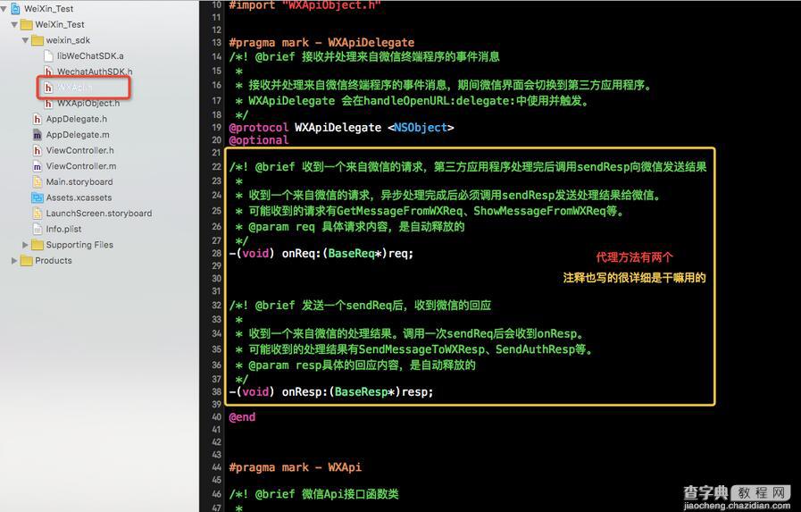Click '@protocol' keyword on line 19
The image size is (801, 512).
[259, 127]
